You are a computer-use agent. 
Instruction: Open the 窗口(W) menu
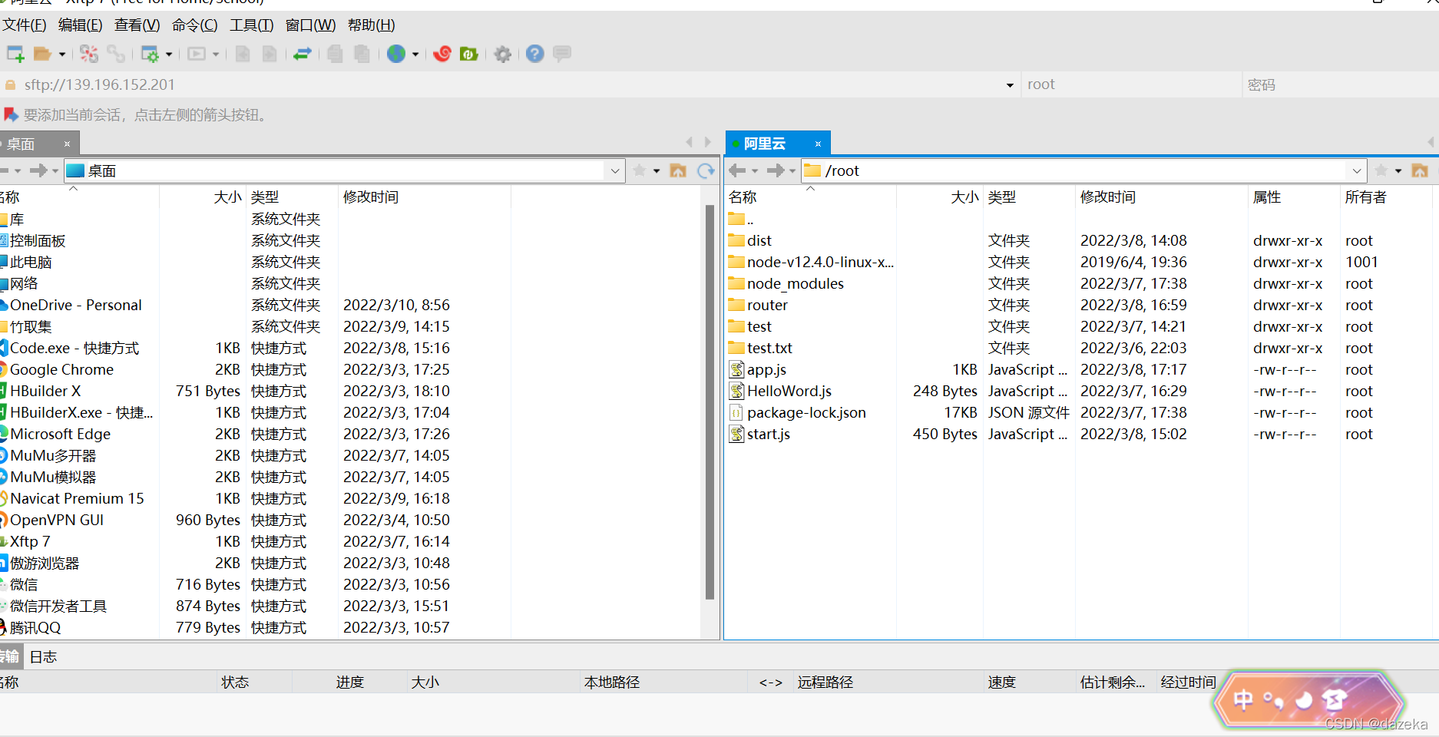point(310,25)
